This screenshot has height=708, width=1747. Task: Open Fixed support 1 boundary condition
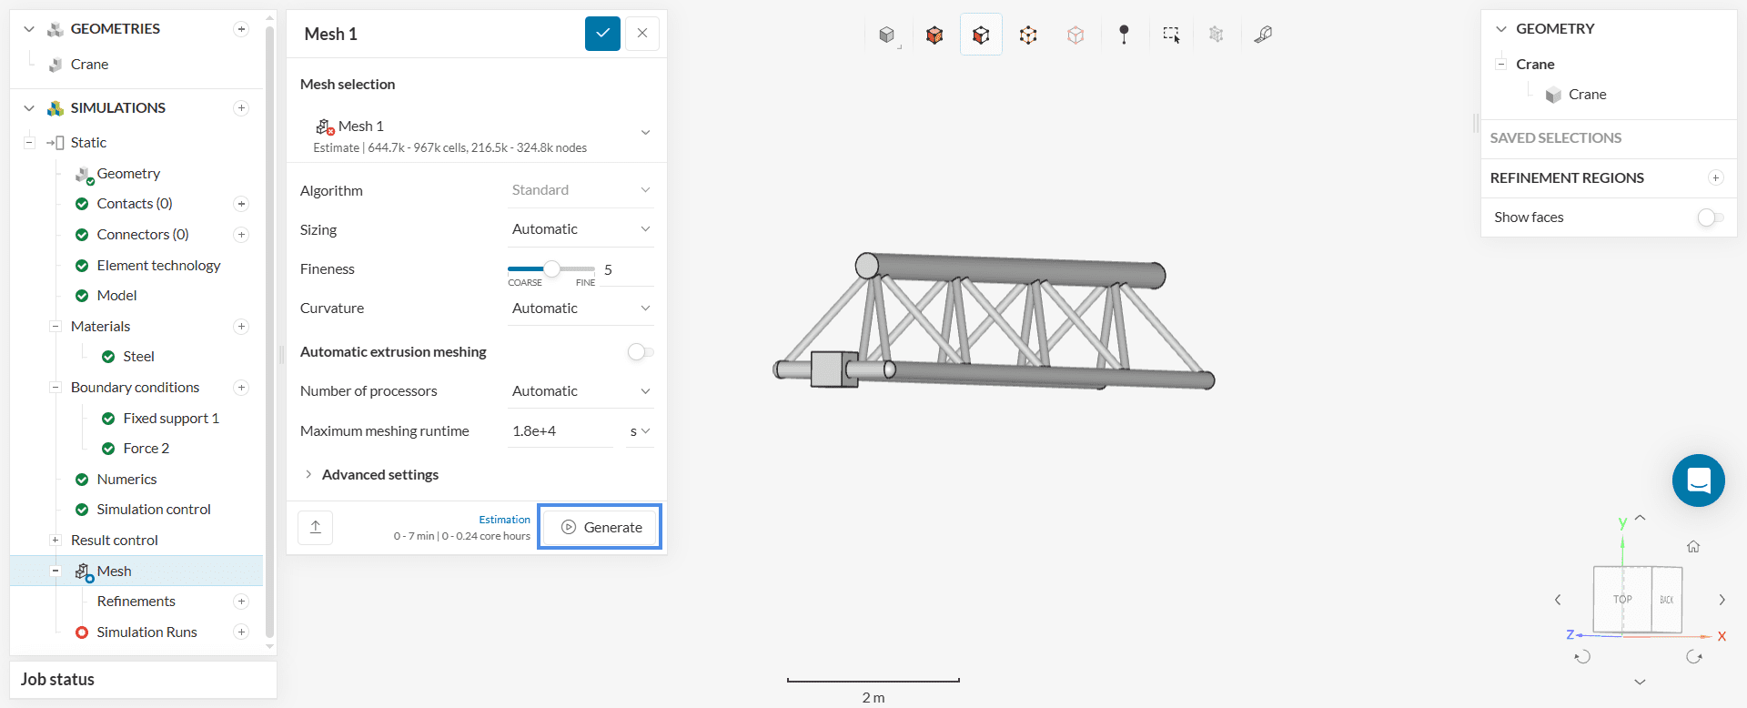(x=170, y=419)
